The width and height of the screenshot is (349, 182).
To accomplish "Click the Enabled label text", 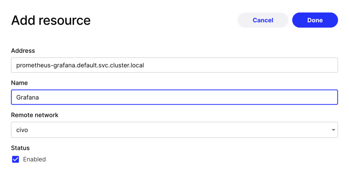I will pyautogui.click(x=35, y=159).
